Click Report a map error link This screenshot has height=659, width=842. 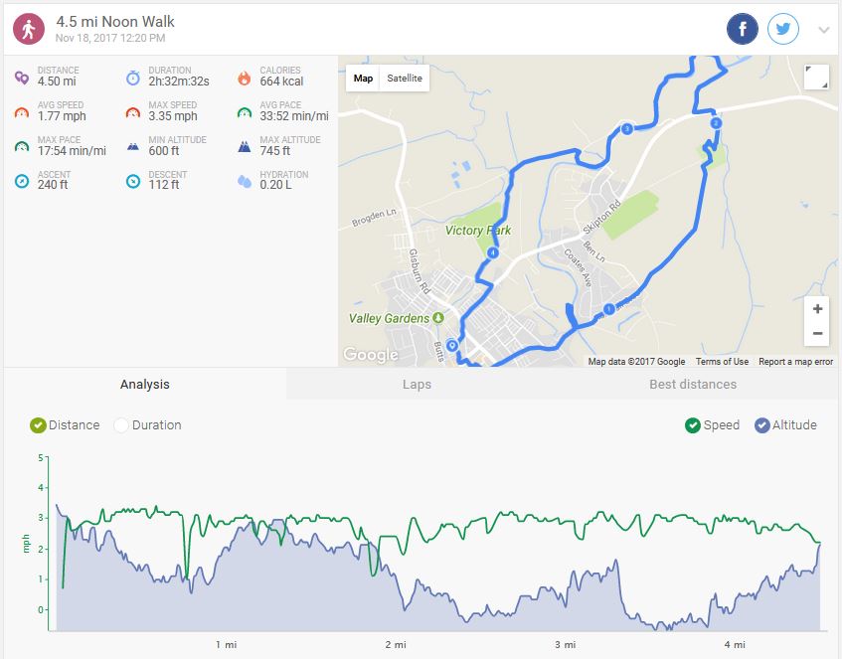pyautogui.click(x=795, y=362)
